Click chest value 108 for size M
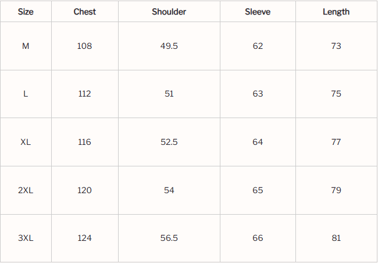The image size is (378, 263). click(85, 46)
